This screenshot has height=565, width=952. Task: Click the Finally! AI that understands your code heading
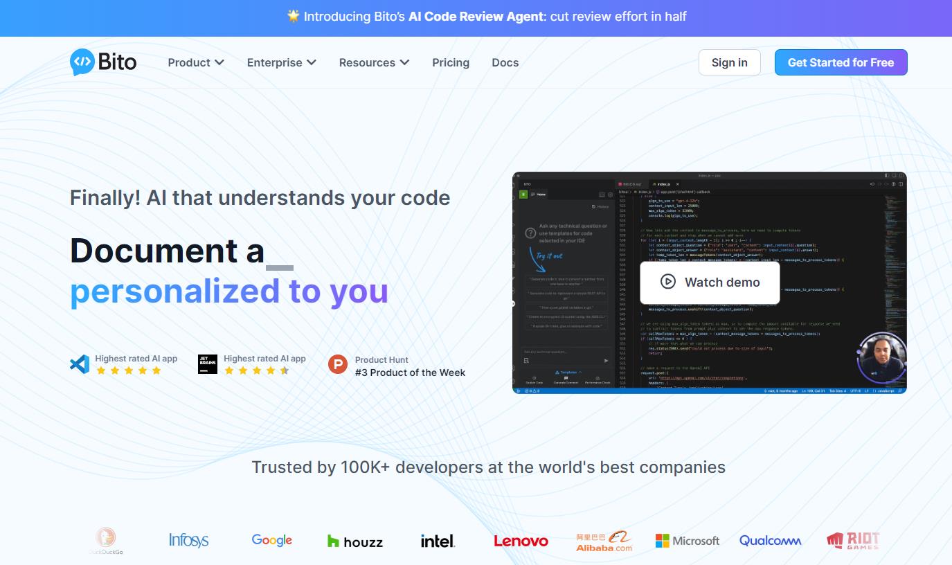pyautogui.click(x=260, y=198)
